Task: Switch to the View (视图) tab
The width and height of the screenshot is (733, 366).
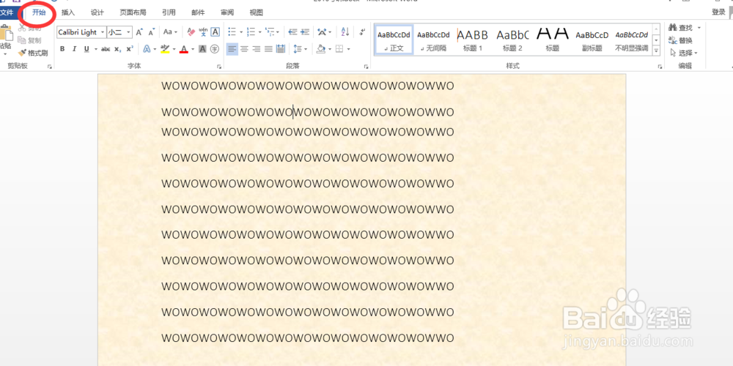Action: 256,12
